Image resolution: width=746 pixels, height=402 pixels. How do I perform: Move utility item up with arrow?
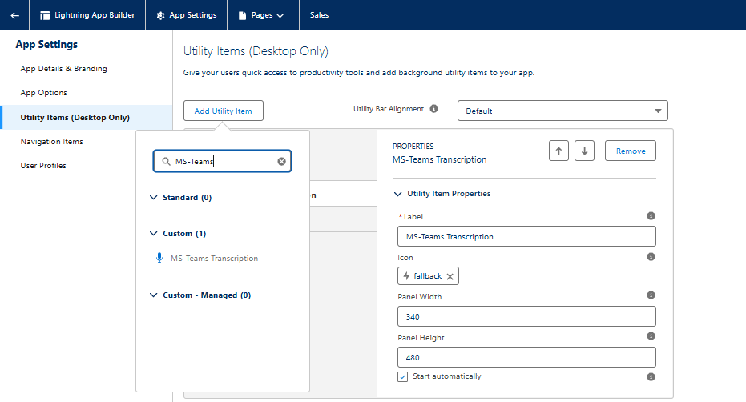[x=558, y=151]
